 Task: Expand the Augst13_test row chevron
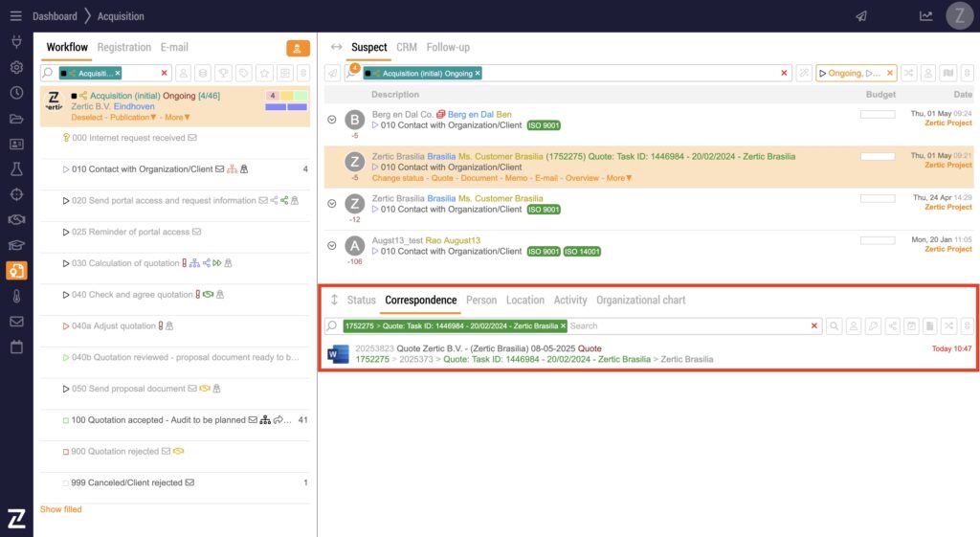coord(332,245)
